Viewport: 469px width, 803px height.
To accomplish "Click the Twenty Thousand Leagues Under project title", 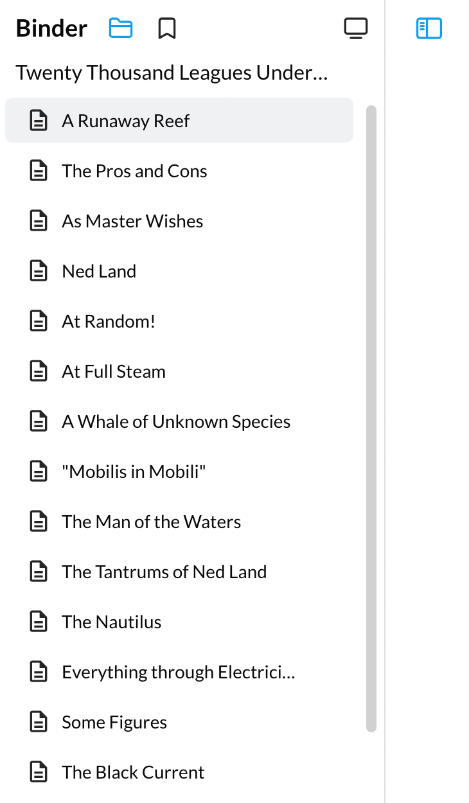I will (172, 73).
